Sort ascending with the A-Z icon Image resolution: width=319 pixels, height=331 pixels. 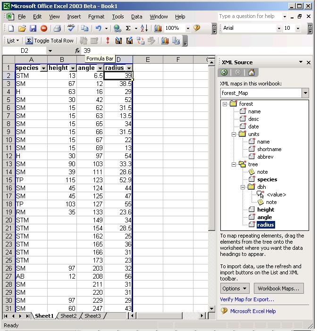coord(144,29)
